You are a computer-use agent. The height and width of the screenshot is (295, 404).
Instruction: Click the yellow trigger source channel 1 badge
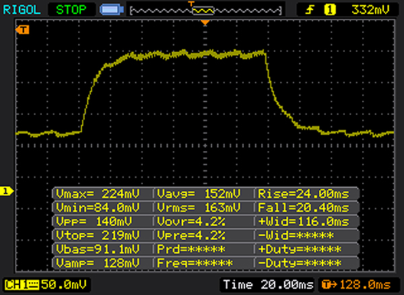click(330, 10)
